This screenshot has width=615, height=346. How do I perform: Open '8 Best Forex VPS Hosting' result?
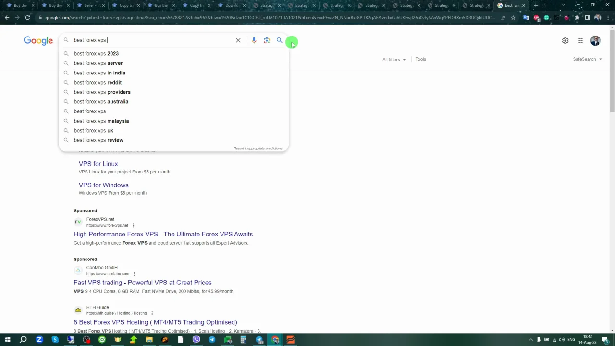click(x=155, y=322)
